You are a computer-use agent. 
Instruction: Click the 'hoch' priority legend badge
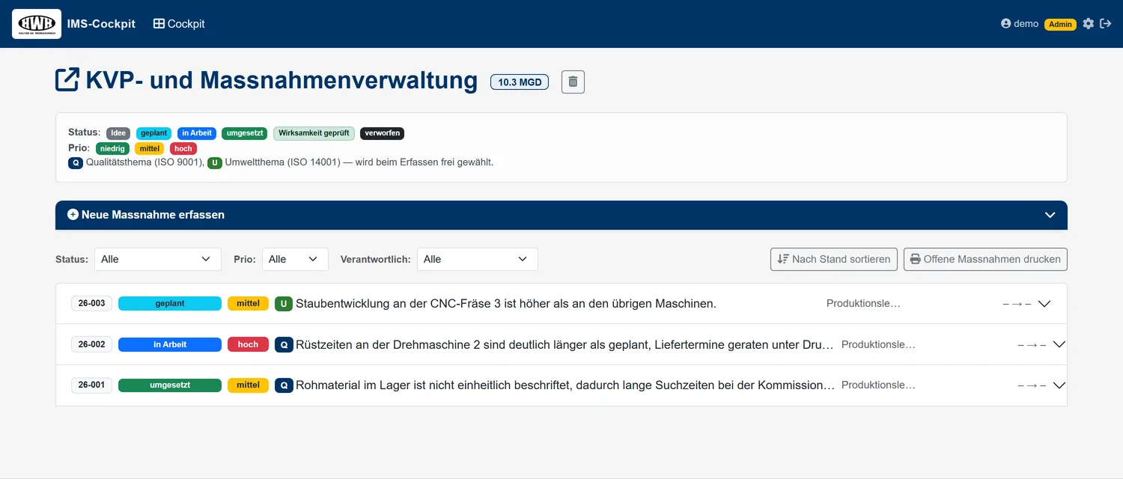click(x=183, y=148)
